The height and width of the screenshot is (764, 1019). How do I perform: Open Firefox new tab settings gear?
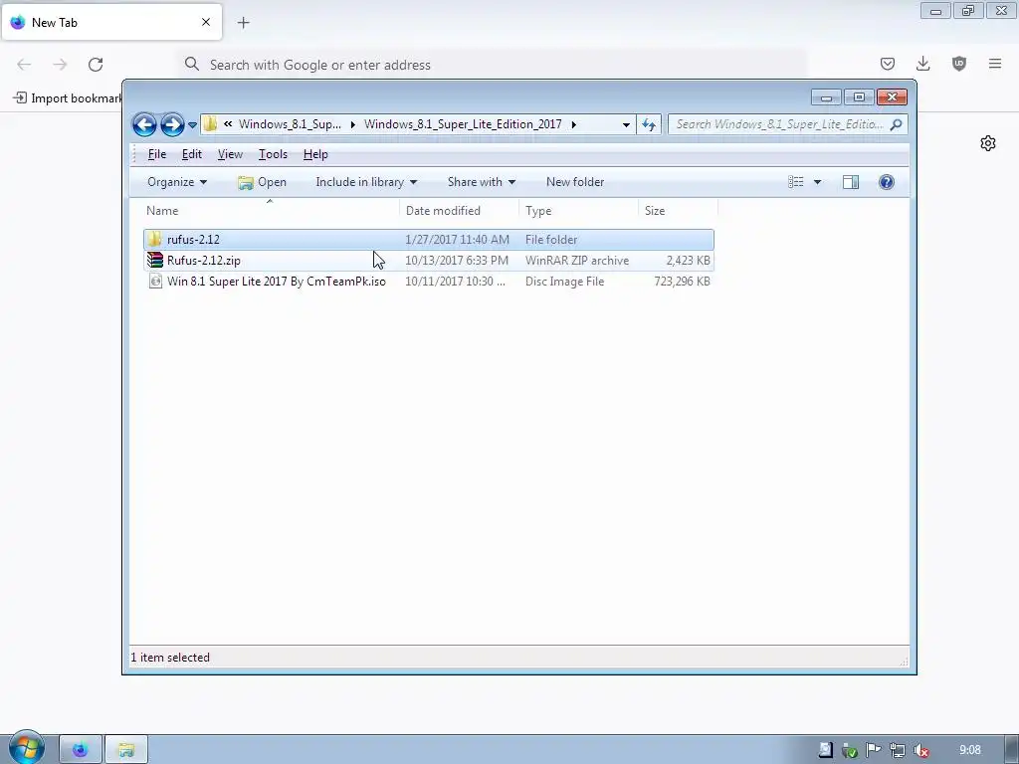coord(988,143)
